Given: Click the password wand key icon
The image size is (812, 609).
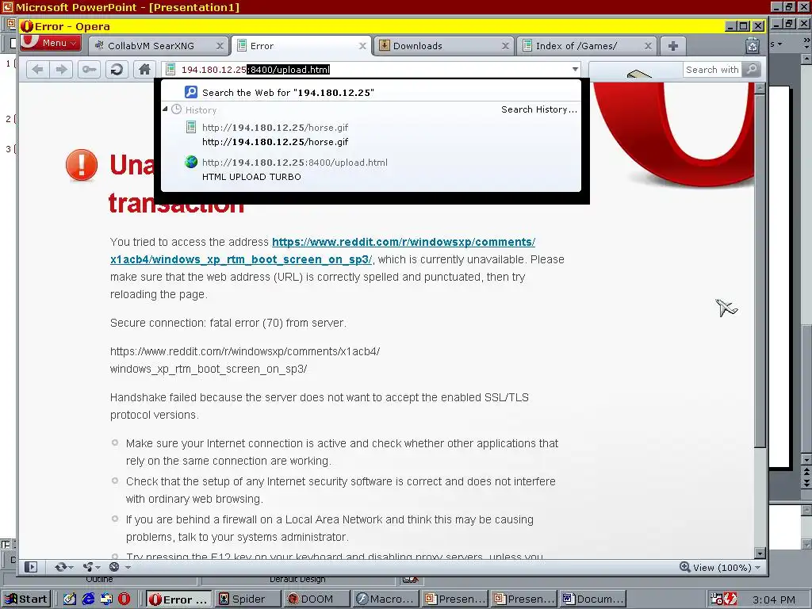Looking at the screenshot, I should 89,70.
